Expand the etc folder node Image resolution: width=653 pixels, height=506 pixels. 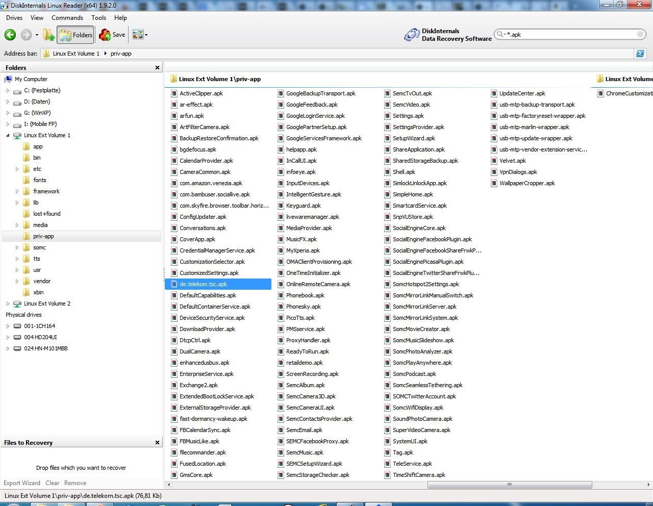[17, 169]
